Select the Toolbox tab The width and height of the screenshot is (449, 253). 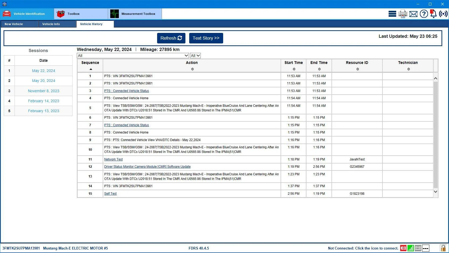tap(81, 14)
